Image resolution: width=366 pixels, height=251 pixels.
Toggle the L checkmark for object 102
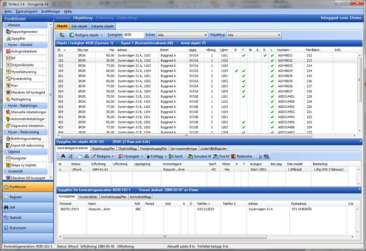tap(272, 61)
